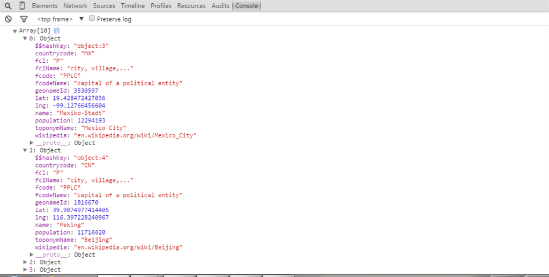Screen dimensions: 549x277
Task: Click geonameId value 1816670
Action: point(86,203)
